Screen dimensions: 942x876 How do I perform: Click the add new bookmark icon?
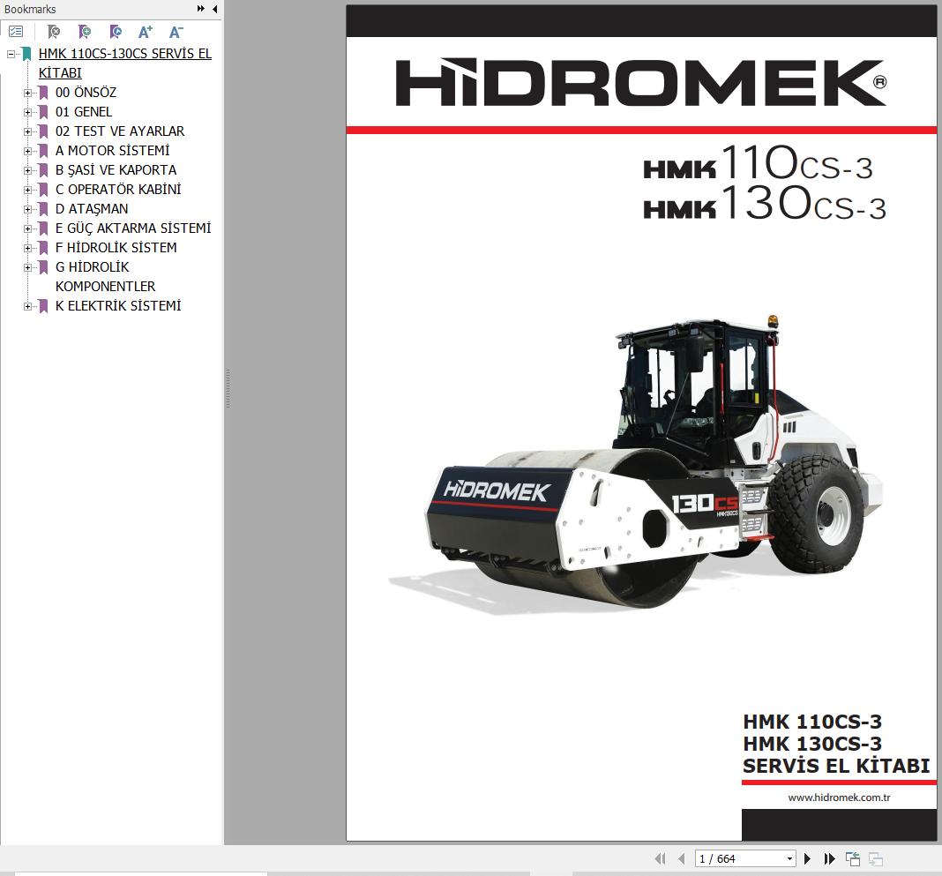point(84,32)
